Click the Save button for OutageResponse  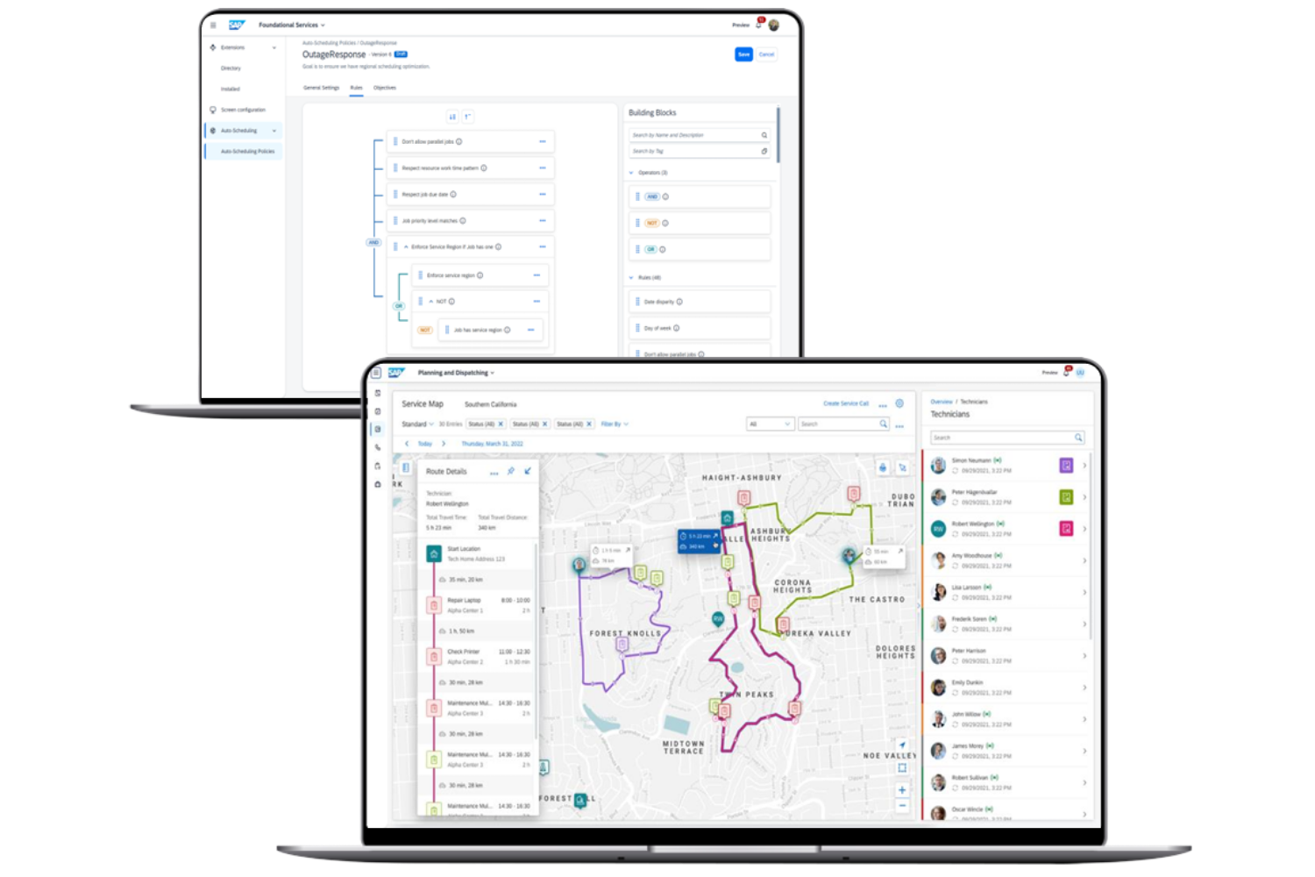coord(743,54)
